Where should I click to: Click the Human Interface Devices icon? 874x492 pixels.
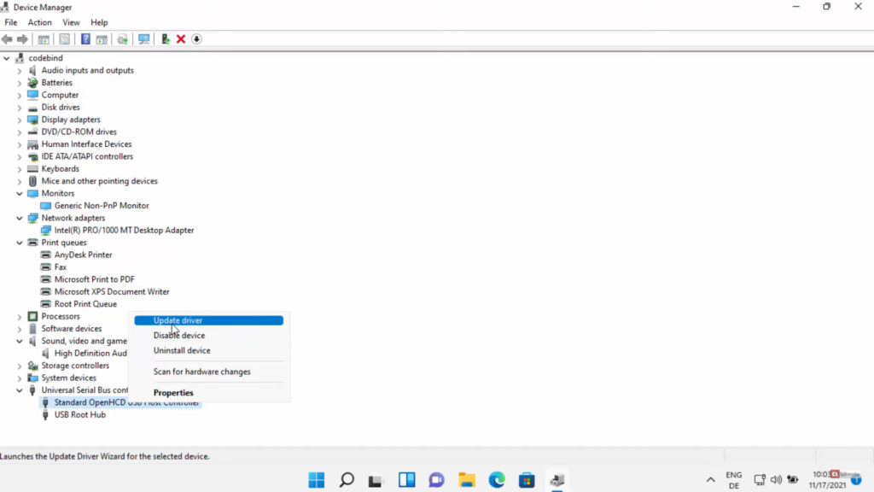click(33, 143)
